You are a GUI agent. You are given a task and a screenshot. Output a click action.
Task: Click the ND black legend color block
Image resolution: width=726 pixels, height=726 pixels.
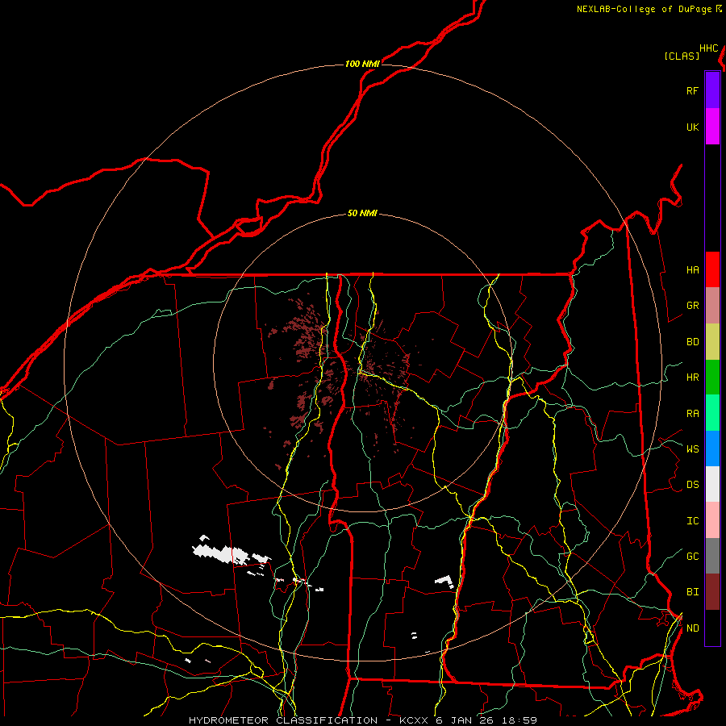pyautogui.click(x=712, y=628)
